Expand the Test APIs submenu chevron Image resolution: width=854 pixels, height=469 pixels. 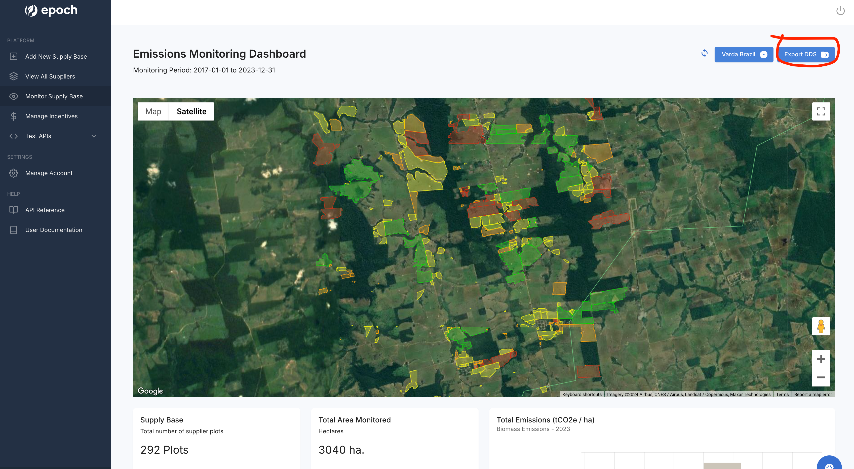pyautogui.click(x=94, y=136)
